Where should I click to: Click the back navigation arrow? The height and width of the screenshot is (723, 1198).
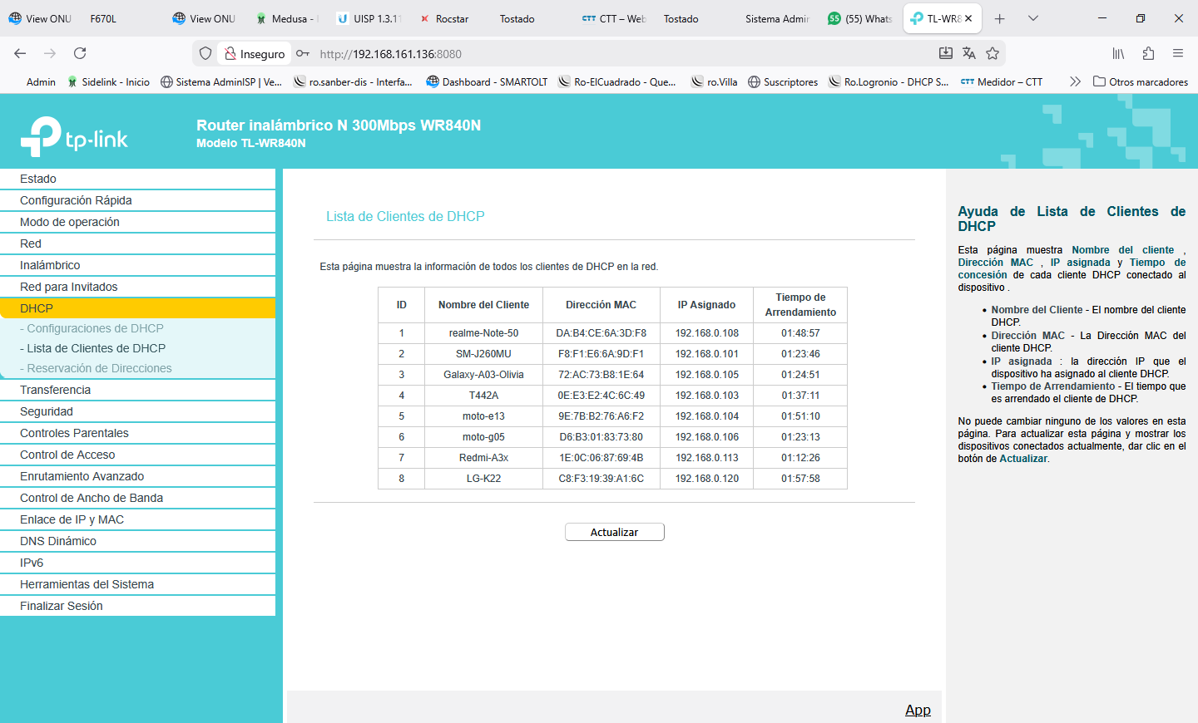(20, 53)
